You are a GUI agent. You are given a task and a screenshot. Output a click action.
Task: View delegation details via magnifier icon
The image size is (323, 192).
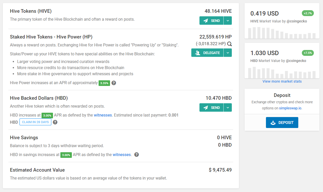(229, 44)
